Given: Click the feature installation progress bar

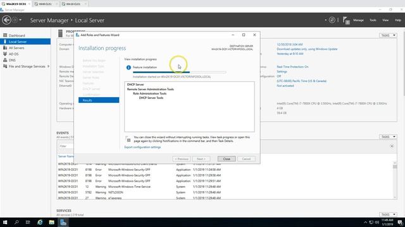Looking at the screenshot, I should pyautogui.click(x=180, y=73).
